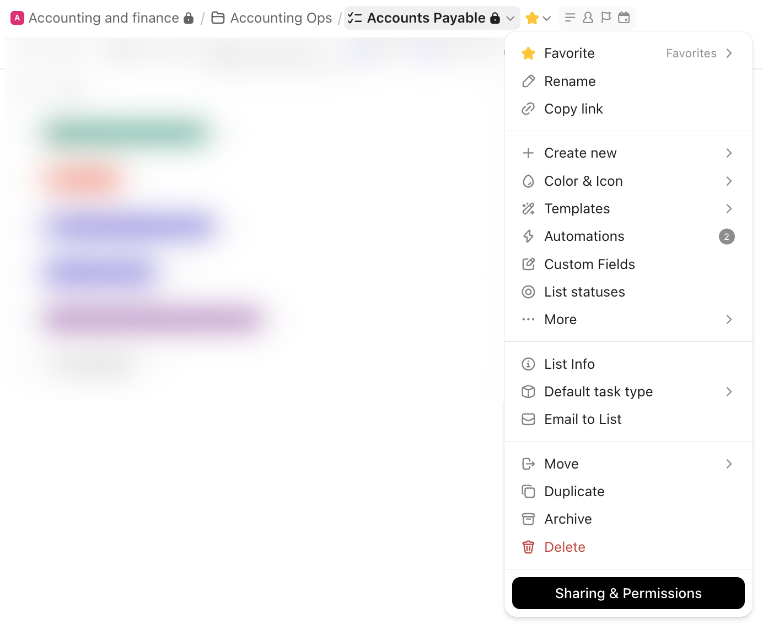
Task: Click the priority flag icon in the toolbar
Action: pos(606,17)
